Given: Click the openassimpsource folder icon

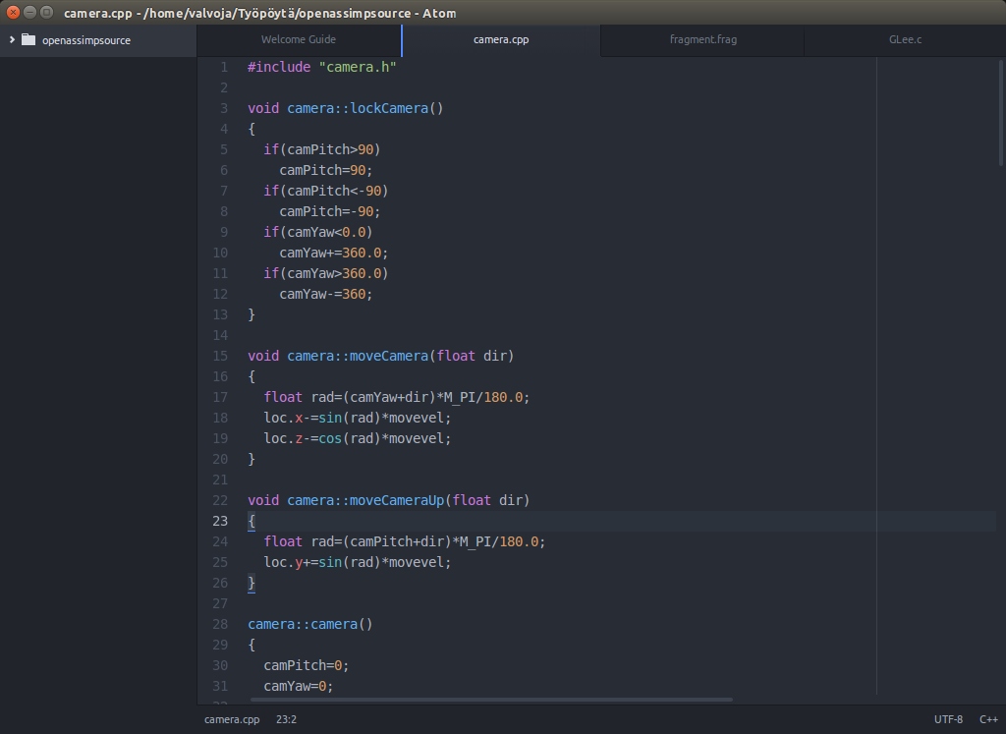Looking at the screenshot, I should pyautogui.click(x=28, y=40).
